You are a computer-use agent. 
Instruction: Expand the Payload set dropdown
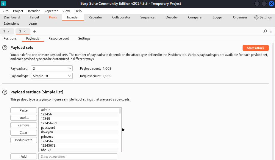tap(70, 68)
